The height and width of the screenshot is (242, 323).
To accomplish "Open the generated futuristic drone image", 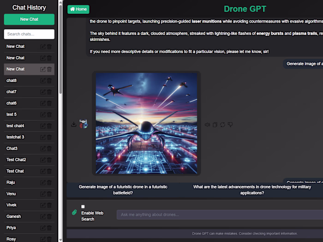I will click(146, 123).
